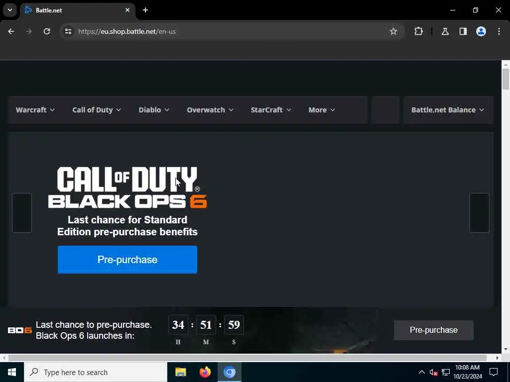510x382 pixels.
Task: Expand the Diablo menu
Action: coord(154,110)
